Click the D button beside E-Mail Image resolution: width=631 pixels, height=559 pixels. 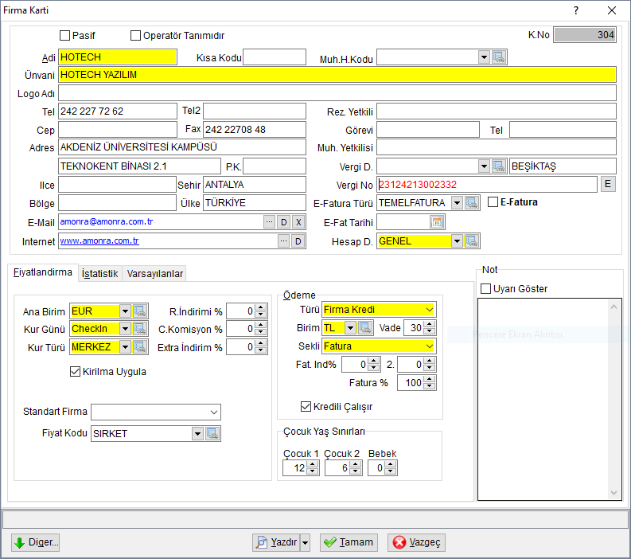coord(284,222)
